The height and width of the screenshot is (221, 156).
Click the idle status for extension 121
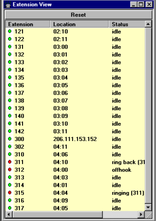click(116, 32)
